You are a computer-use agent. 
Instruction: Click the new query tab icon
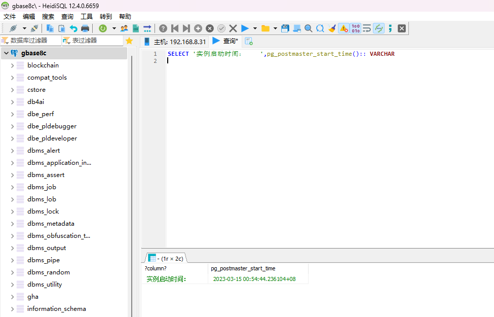[x=249, y=41]
